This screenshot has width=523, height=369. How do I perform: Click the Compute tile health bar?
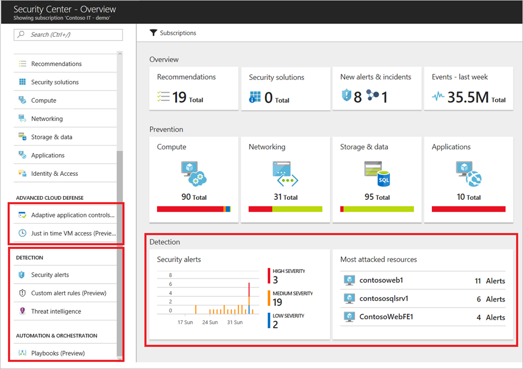point(194,209)
